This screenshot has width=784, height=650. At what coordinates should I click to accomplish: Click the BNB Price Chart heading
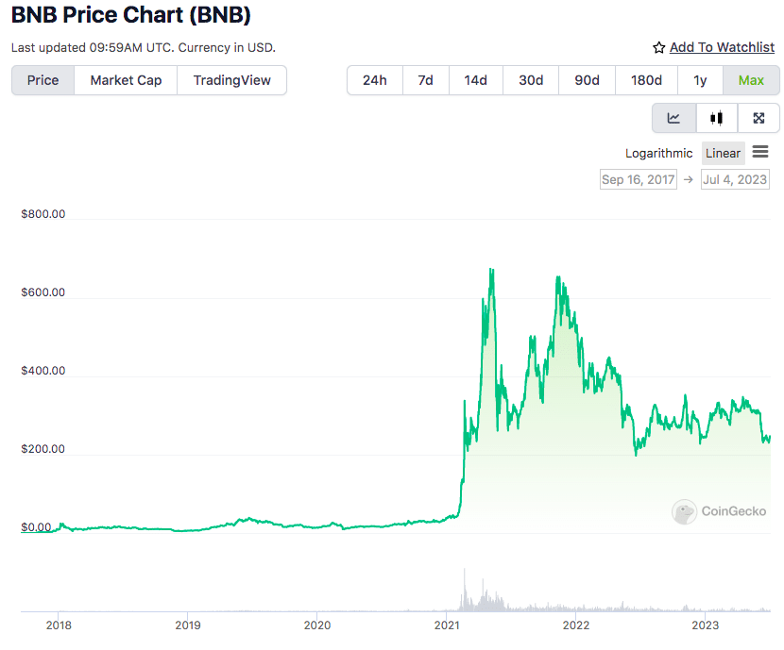[131, 15]
